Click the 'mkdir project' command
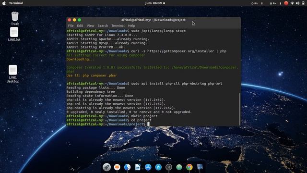Image resolution: width=307 pixels, height=173 pixels. tap(144, 116)
